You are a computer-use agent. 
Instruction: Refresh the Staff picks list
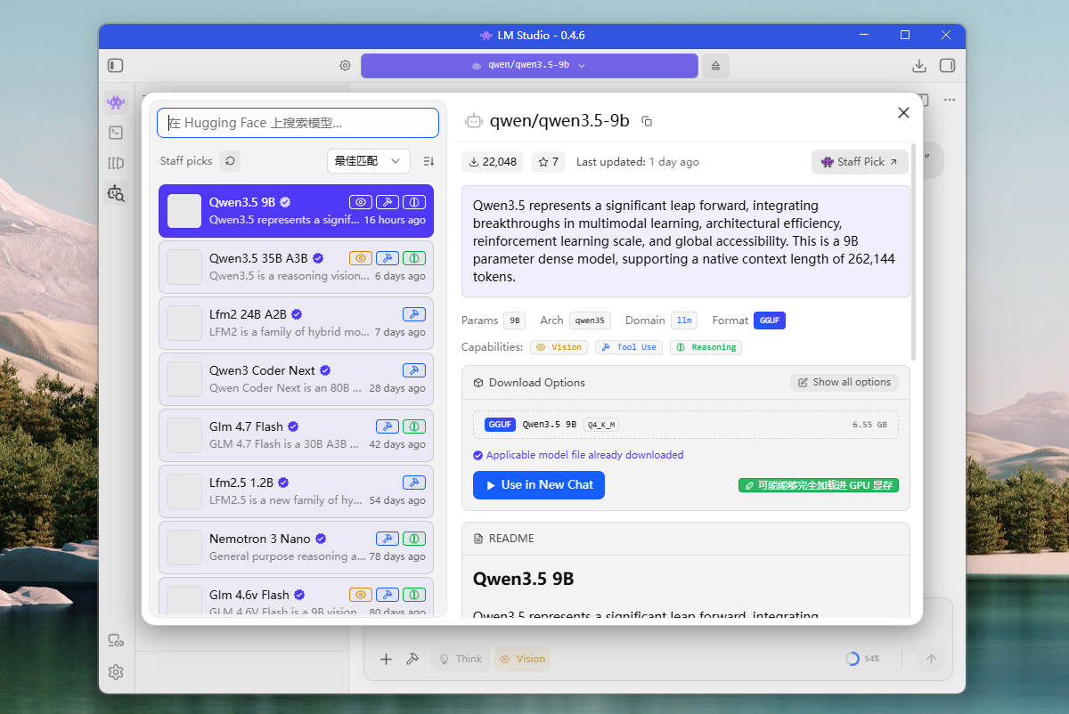(230, 161)
